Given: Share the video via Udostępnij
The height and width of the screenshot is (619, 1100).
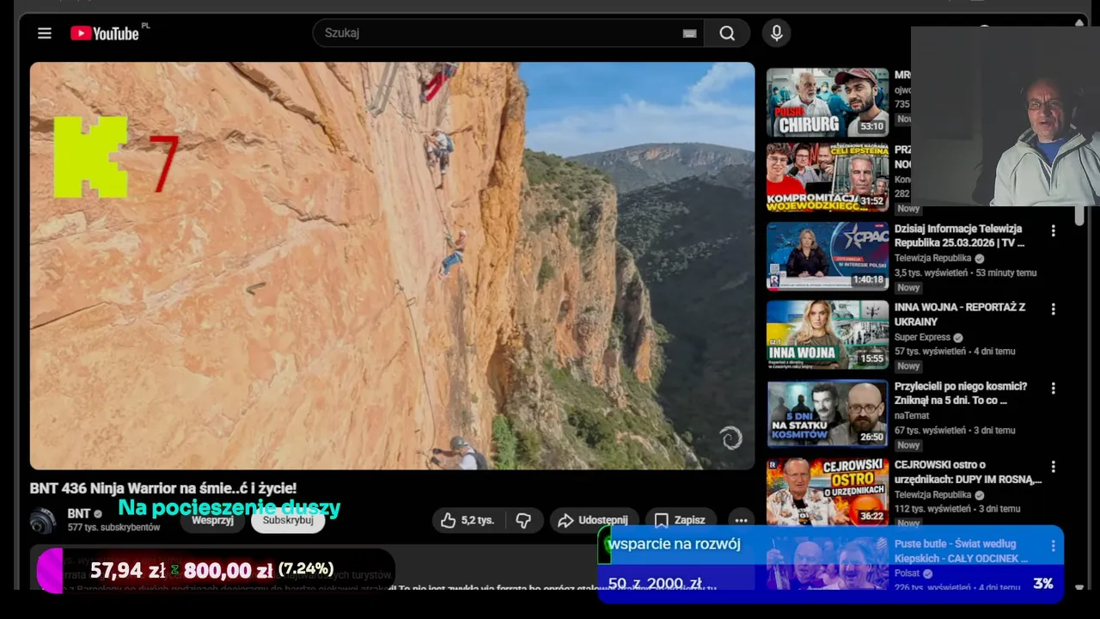Looking at the screenshot, I should 593,520.
